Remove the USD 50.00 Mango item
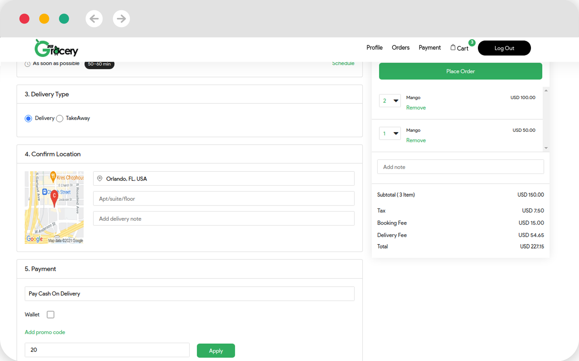Viewport: 579px width, 361px height. pos(416,140)
